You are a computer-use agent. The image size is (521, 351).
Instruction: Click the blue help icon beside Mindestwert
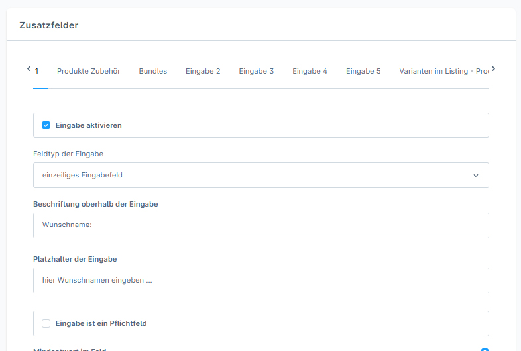point(485,349)
